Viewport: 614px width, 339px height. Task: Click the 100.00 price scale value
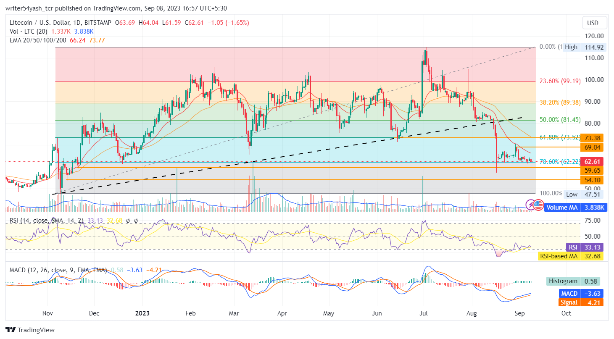click(594, 80)
